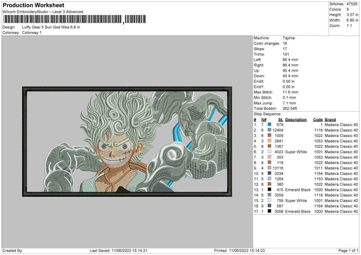The width and height of the screenshot is (361, 255).
Task: Click the barcode under the worksheet title
Action: [75, 19]
